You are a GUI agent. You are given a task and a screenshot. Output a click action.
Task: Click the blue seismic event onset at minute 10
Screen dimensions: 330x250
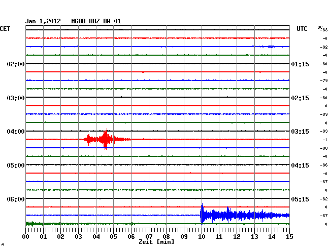tap(202, 214)
